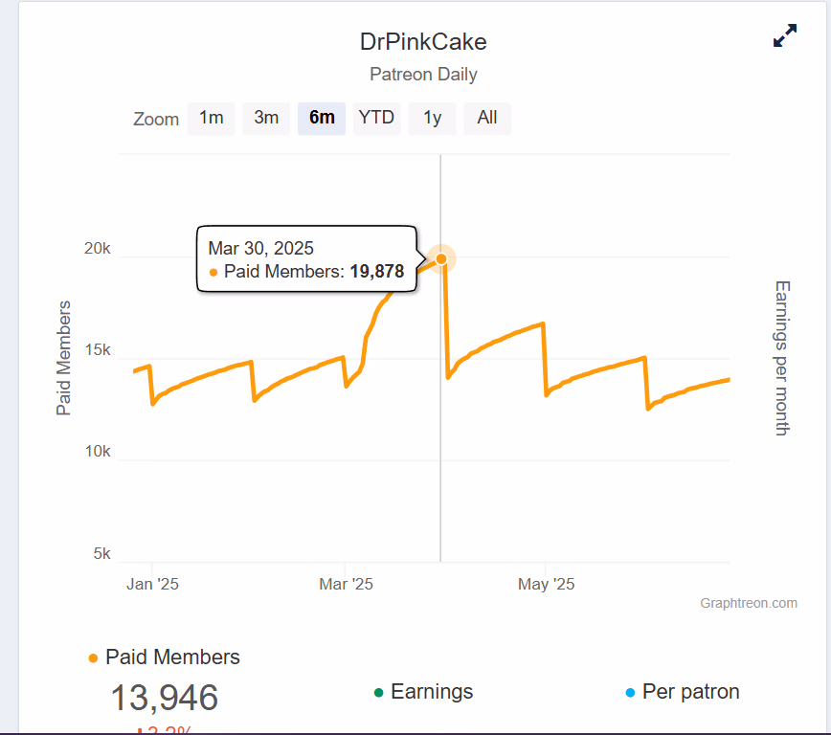The height and width of the screenshot is (735, 831).
Task: Click the green Earnings legend dot
Action: 379,693
